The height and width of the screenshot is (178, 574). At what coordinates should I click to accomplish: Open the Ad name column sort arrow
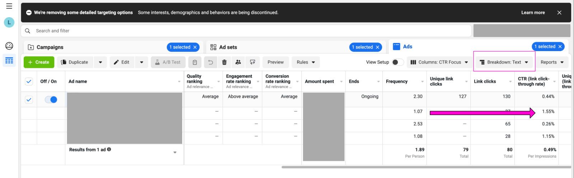(179, 82)
